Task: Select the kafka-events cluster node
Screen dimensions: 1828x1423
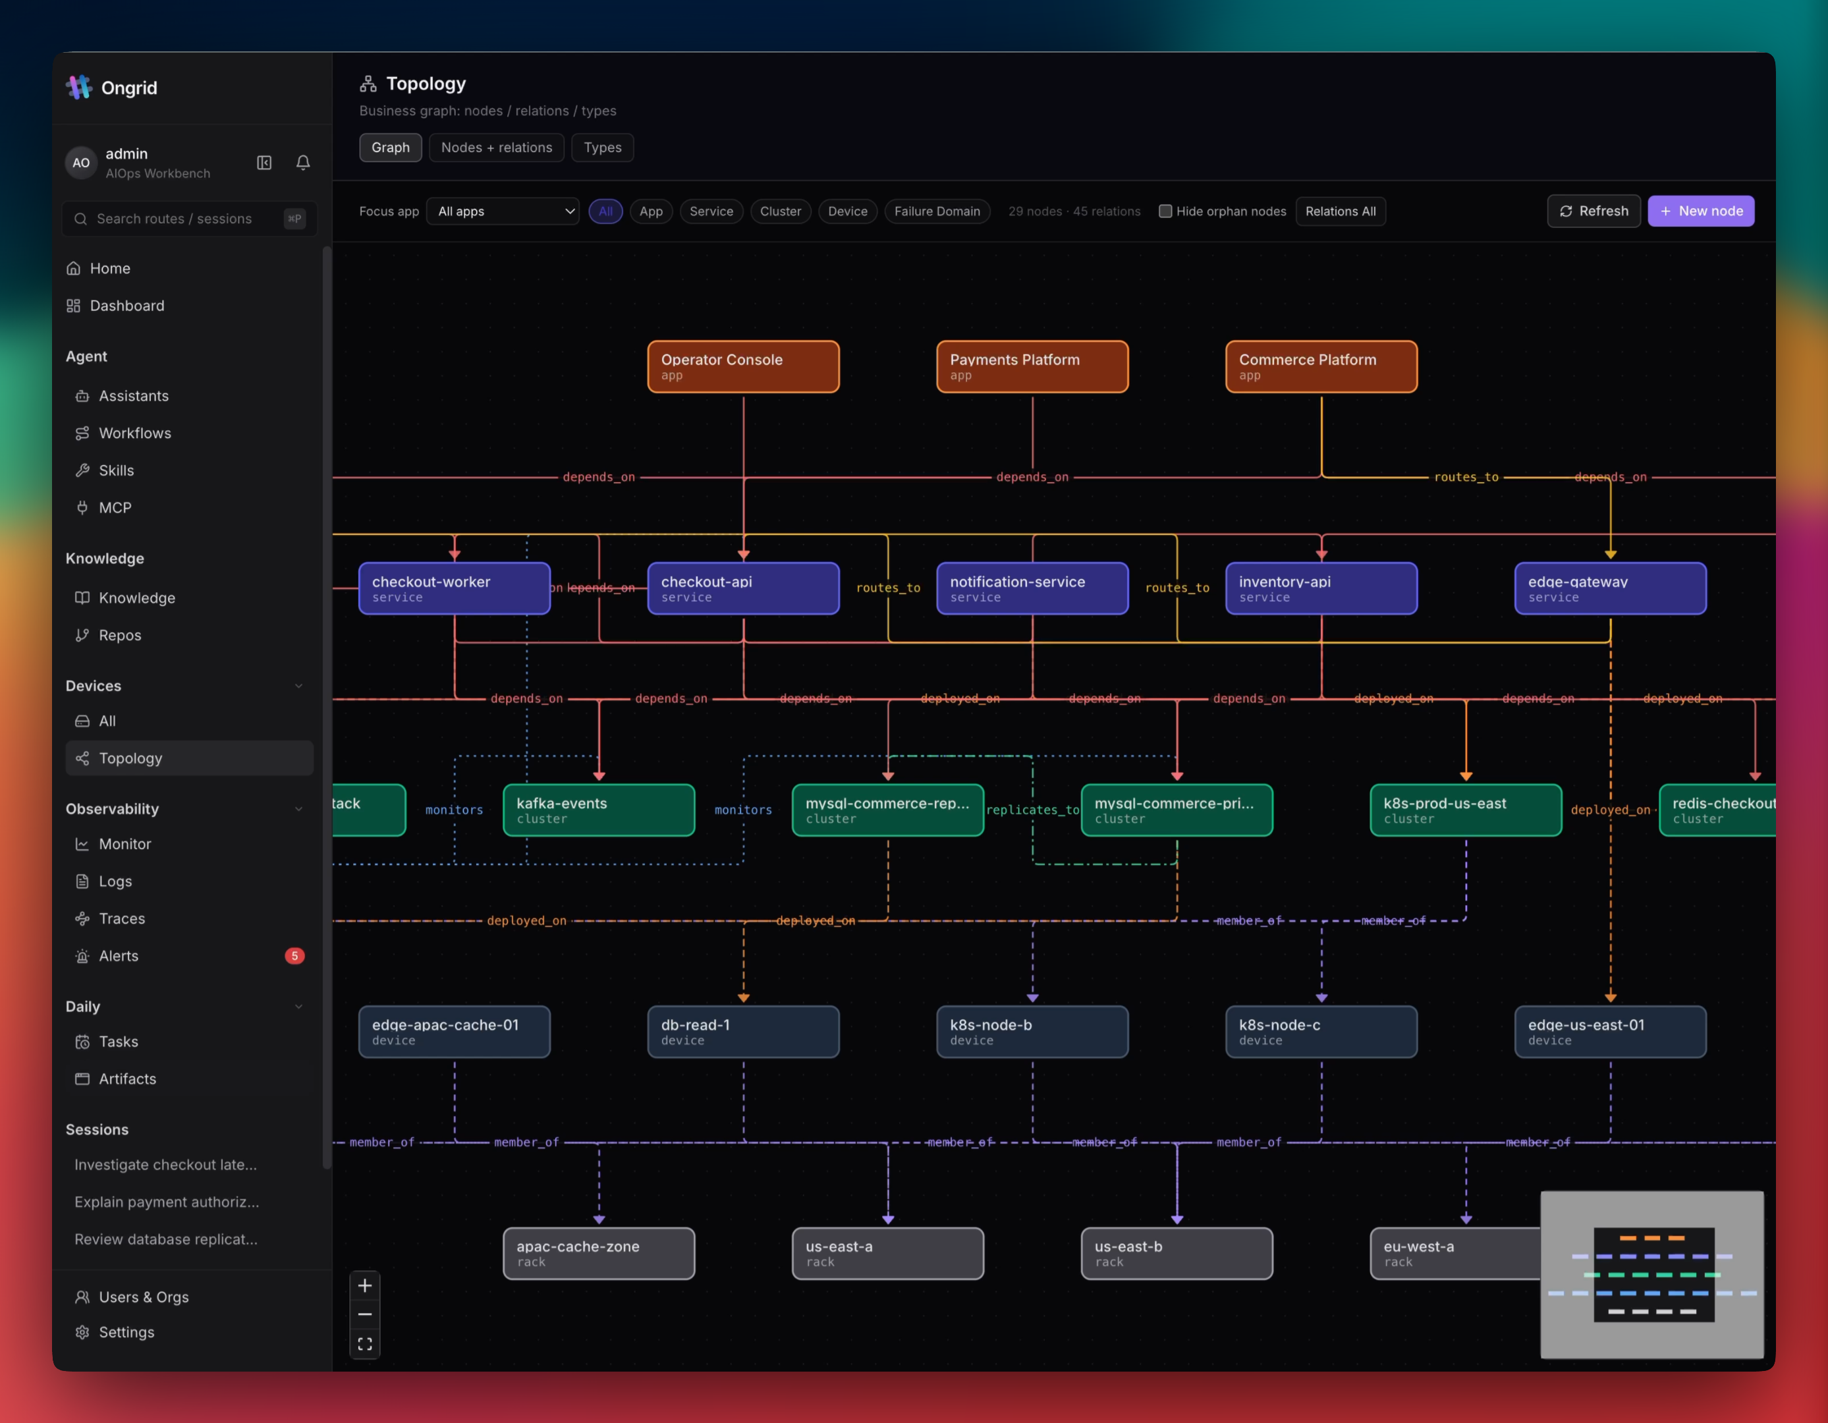Action: [599, 810]
